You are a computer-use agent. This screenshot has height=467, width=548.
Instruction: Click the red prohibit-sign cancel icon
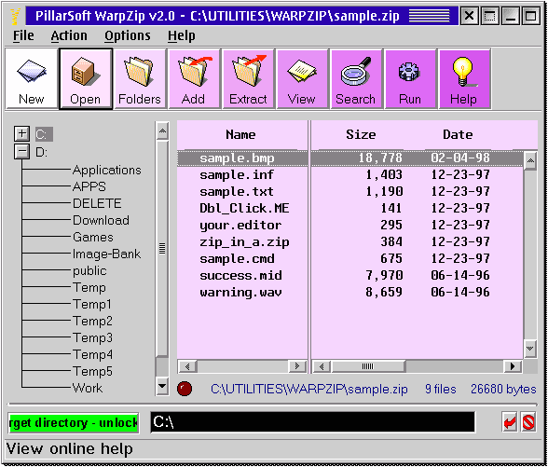(528, 422)
